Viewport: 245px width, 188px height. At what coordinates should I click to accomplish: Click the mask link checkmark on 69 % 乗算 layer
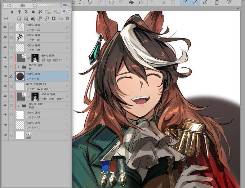coord(28,58)
